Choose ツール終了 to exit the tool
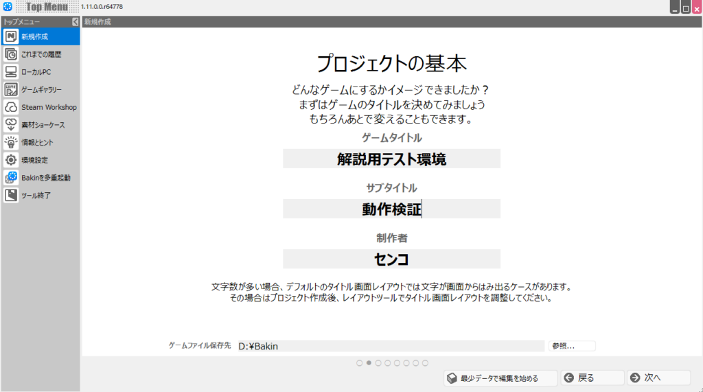The width and height of the screenshot is (703, 392). coord(11,196)
